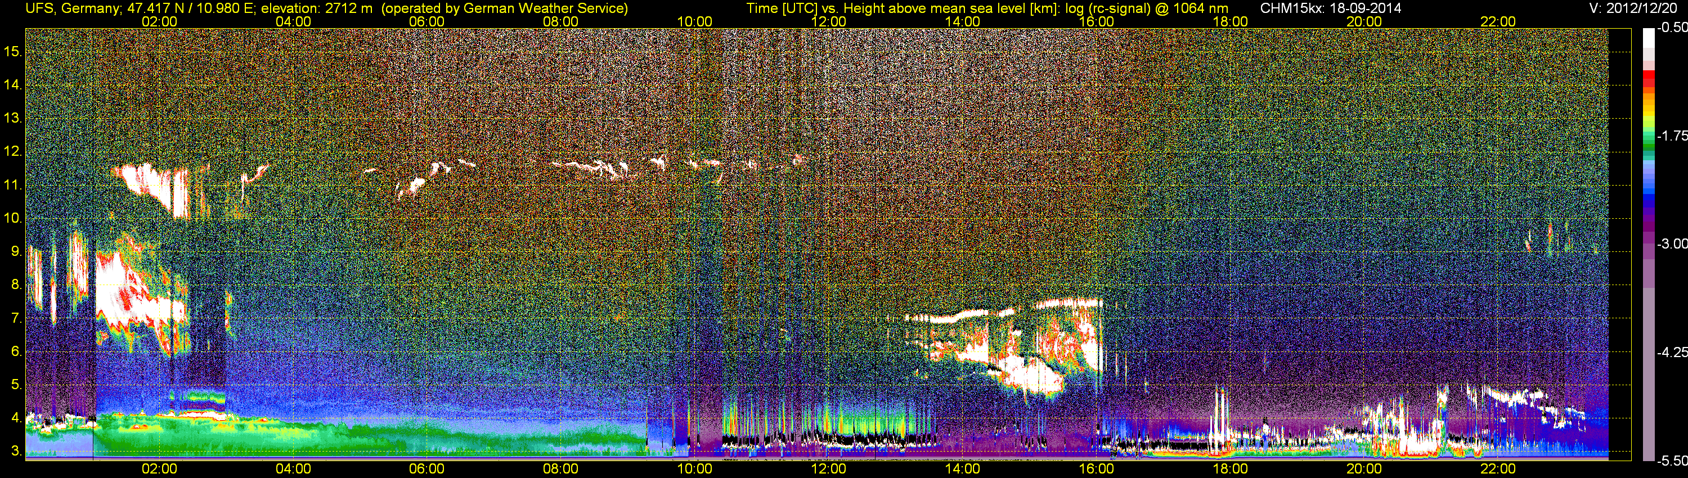The width and height of the screenshot is (1688, 478).
Task: Click the 10:00 label on bottom time axis
Action: tap(694, 470)
